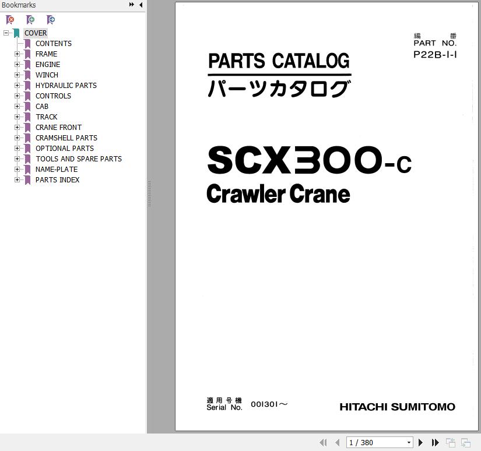Screen dimensions: 481x451
Task: Open the TRACK bookmark
Action: (47, 117)
